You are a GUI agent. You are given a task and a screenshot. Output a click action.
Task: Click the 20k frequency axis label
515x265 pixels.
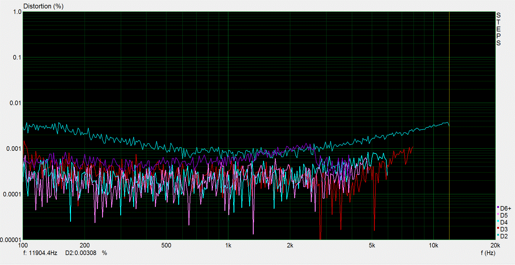(495, 245)
